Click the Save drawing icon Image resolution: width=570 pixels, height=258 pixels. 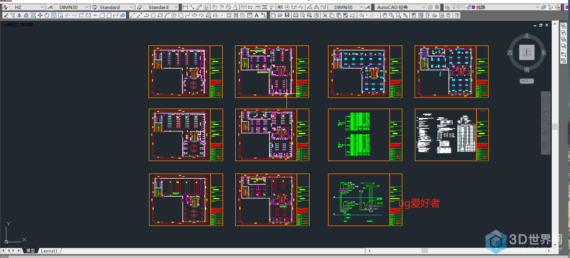287,15
